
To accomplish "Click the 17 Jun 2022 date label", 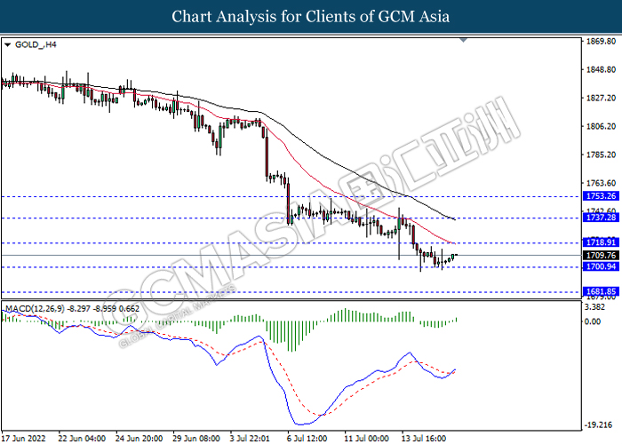I will [x=23, y=439].
